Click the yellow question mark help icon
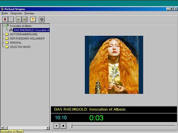Screen dimensions: 178x133 tap(33, 19)
